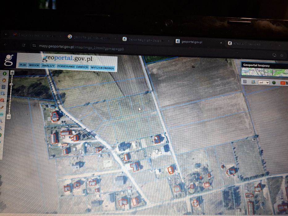Select the hand pan tool
The image size is (288, 216).
pyautogui.click(x=4, y=80)
